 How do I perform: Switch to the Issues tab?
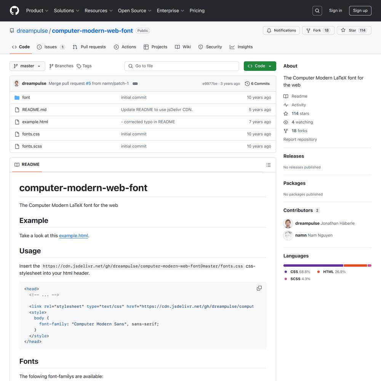coord(51,47)
